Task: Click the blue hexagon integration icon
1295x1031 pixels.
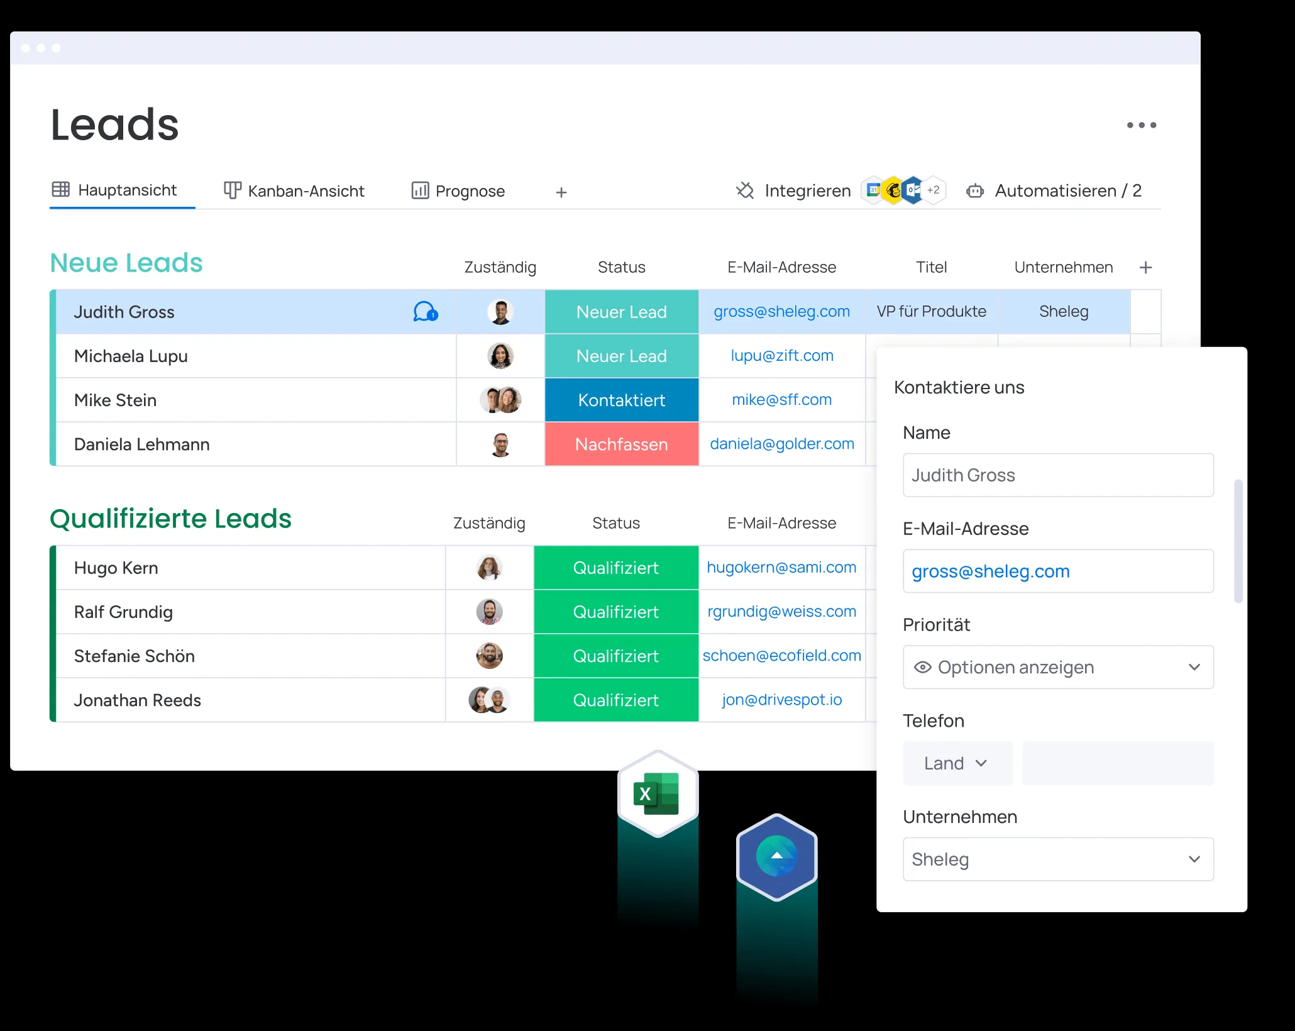Action: point(777,856)
